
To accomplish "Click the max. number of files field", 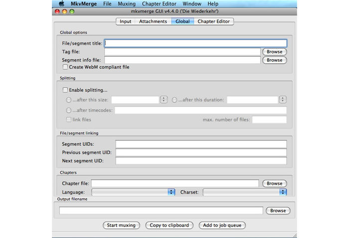I will 269,119.
